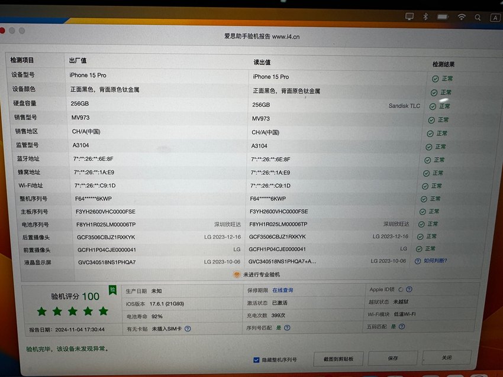Click the 低温Wi-Fi module value

(x=405, y=314)
